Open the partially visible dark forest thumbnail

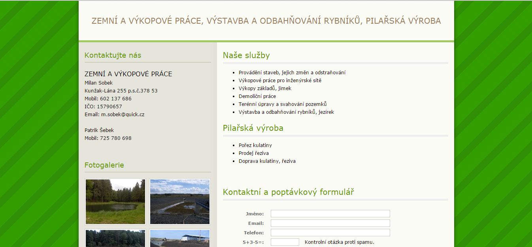pos(115,238)
